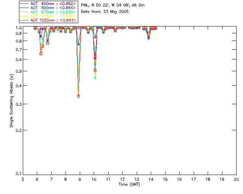Click the y-axis tick label 0.7
243x194 pixels.
[x=19, y=50]
